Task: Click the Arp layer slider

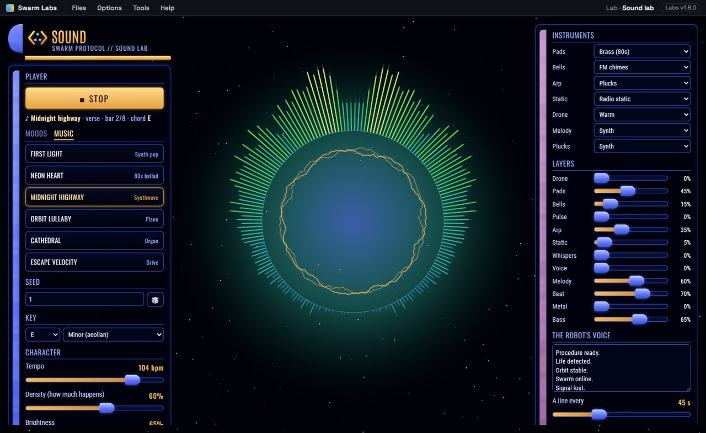Action: click(631, 230)
